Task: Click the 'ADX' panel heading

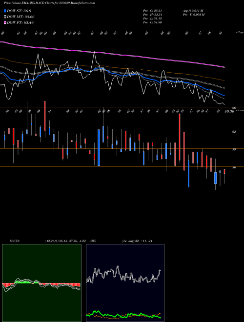Action: pyautogui.click(x=93, y=241)
